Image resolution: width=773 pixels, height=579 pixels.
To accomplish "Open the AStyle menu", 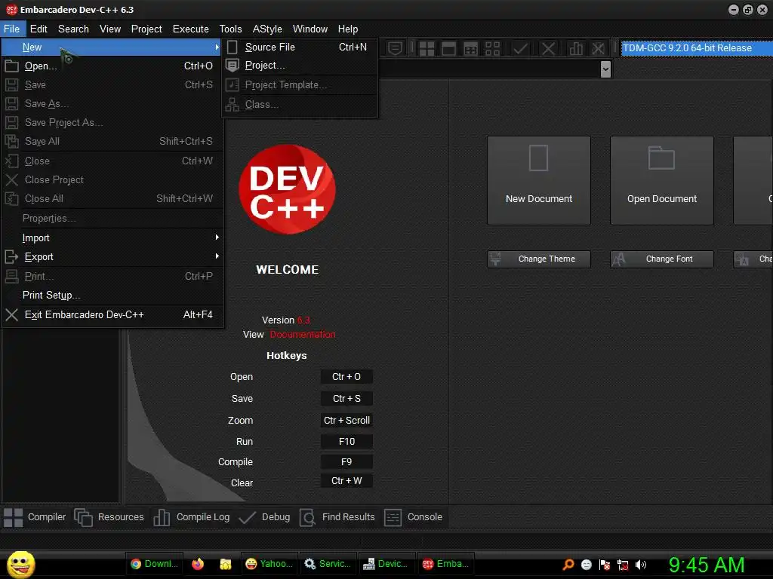I will 267,29.
